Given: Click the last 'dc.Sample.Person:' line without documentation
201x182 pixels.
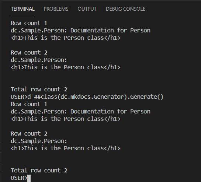Looking at the screenshot, I should pos(39,141).
